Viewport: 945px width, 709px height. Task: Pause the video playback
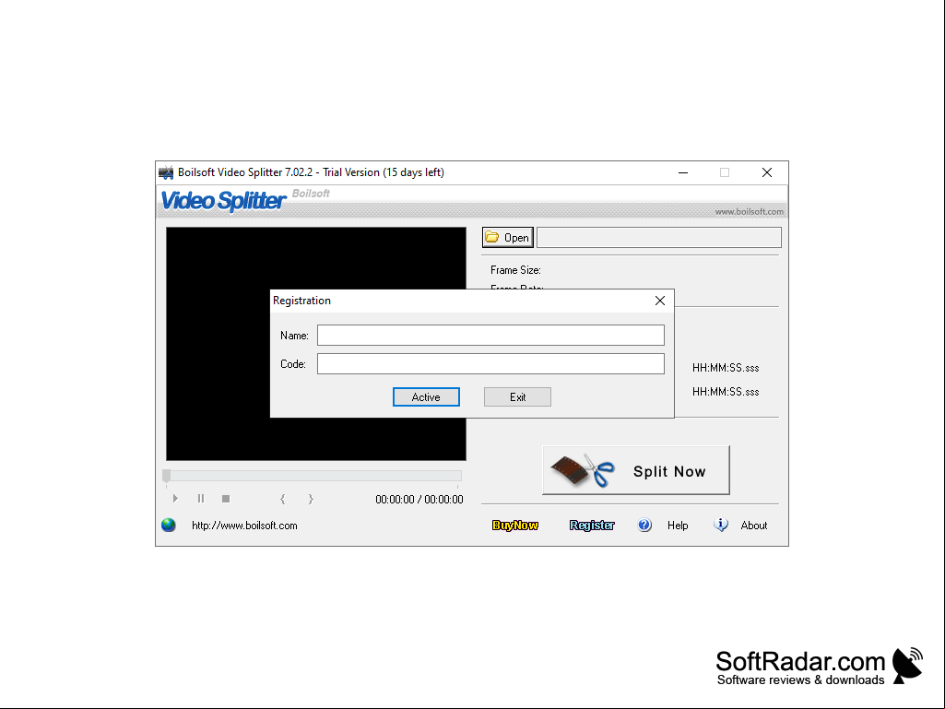201,499
